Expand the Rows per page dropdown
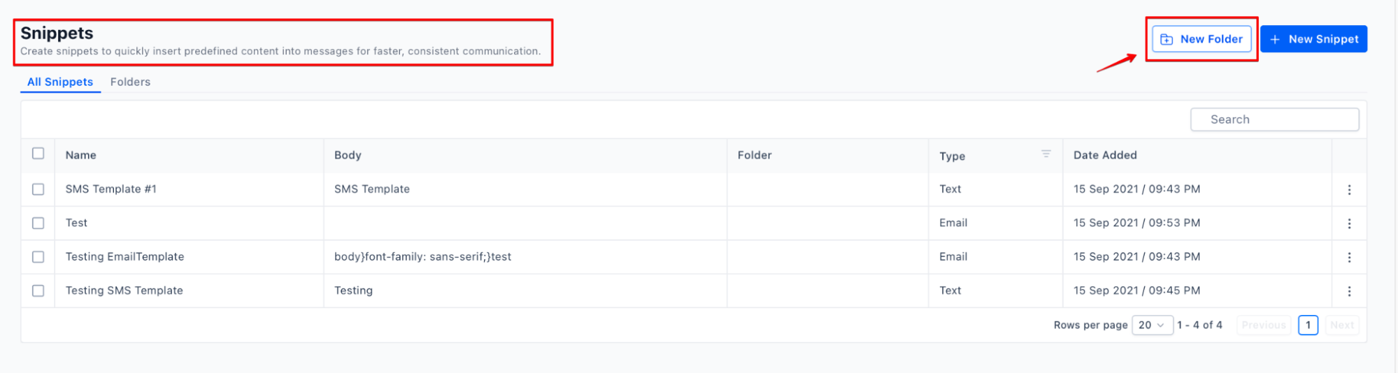 (1152, 325)
